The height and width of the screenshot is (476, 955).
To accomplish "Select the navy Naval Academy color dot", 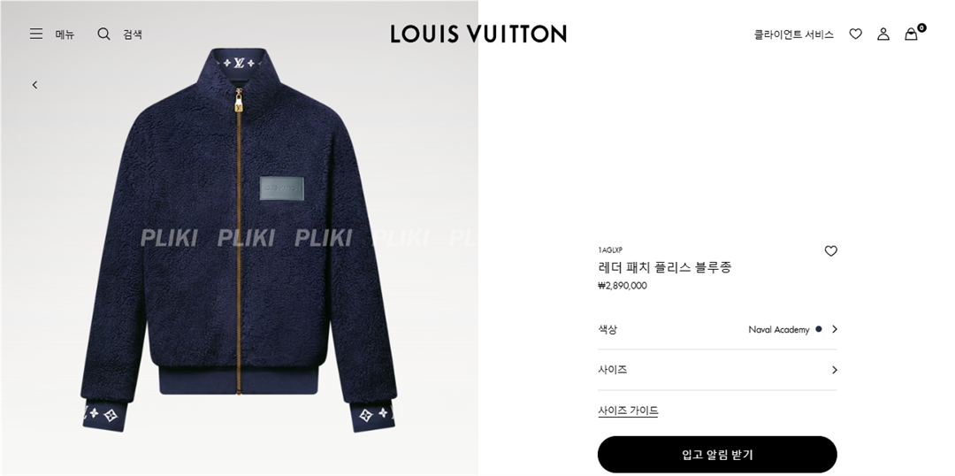I will [819, 329].
